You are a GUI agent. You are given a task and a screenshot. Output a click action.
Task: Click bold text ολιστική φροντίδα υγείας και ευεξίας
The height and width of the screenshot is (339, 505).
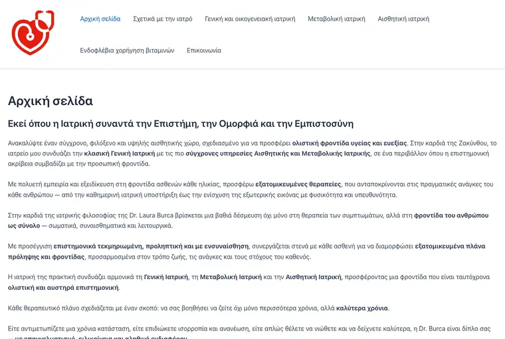(x=350, y=143)
